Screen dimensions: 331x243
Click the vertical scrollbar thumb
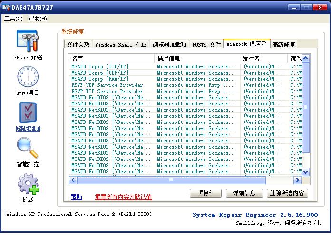tap(305, 107)
